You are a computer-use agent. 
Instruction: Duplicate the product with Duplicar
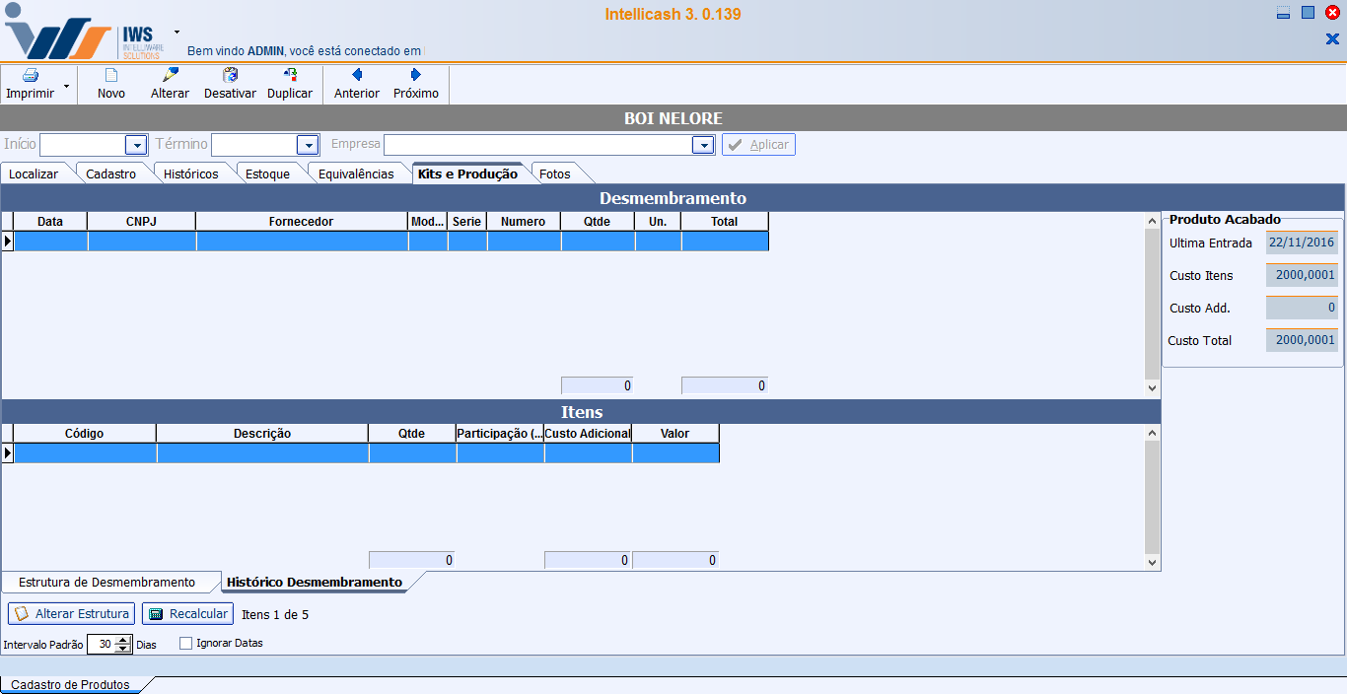point(290,76)
